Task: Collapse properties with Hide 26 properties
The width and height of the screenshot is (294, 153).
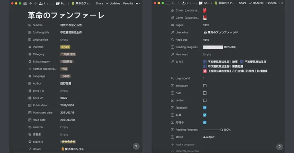Action: [185, 151]
